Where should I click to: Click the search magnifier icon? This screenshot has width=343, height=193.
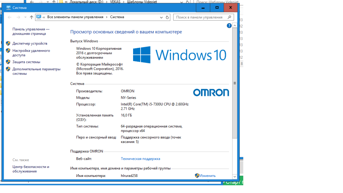(x=229, y=17)
